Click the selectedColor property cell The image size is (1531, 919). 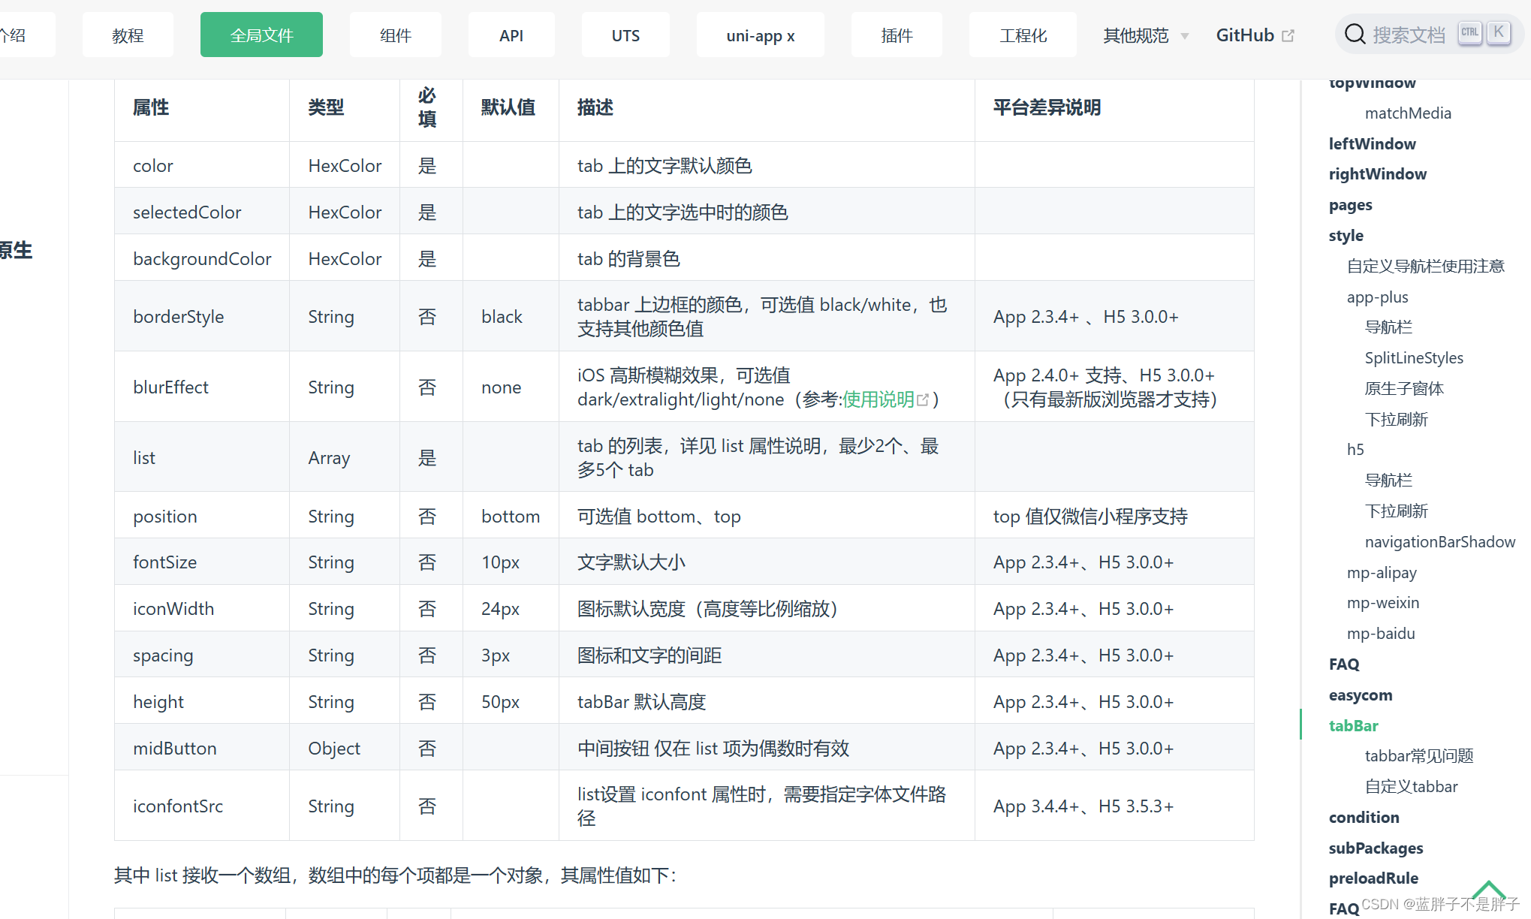[202, 212]
